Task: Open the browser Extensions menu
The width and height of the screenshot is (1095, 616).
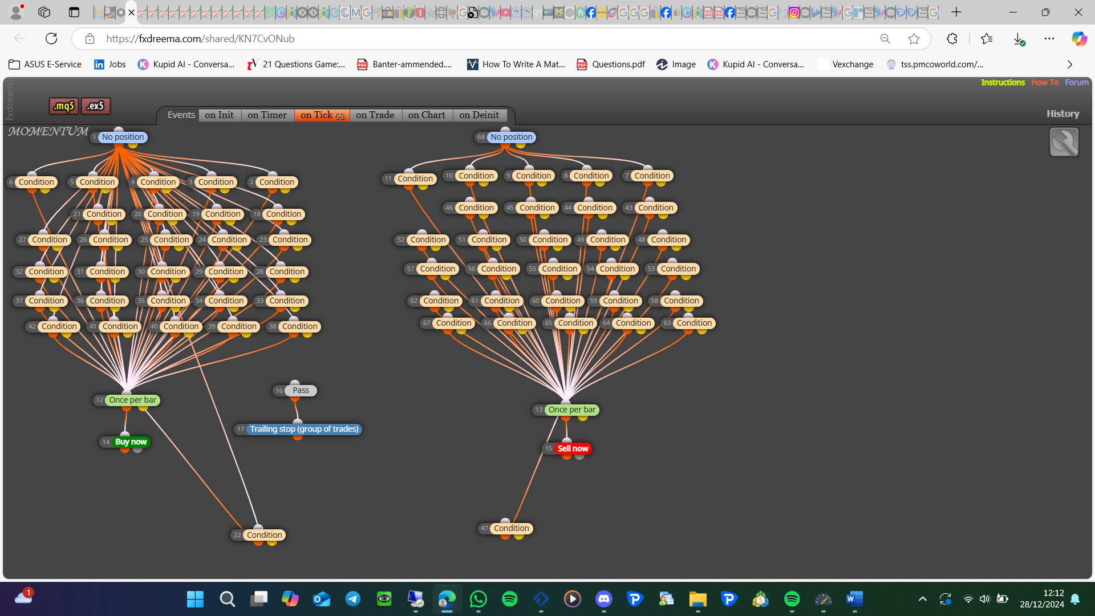Action: [952, 39]
